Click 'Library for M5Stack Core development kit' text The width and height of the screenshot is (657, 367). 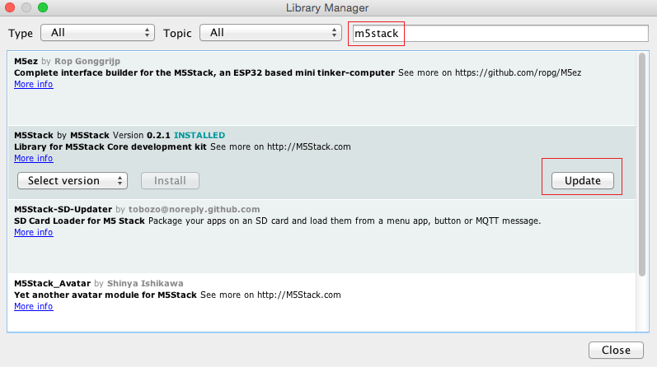[110, 147]
